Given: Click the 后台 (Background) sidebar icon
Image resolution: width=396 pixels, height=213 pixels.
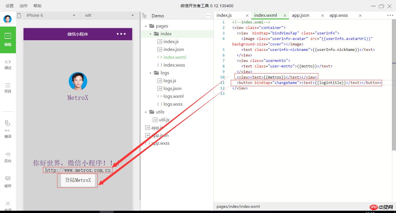Looking at the screenshot, I should (x=8, y=157).
